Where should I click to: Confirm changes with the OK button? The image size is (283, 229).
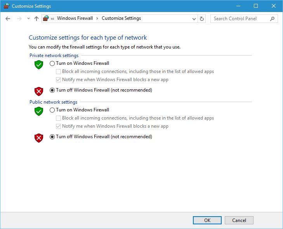207,220
